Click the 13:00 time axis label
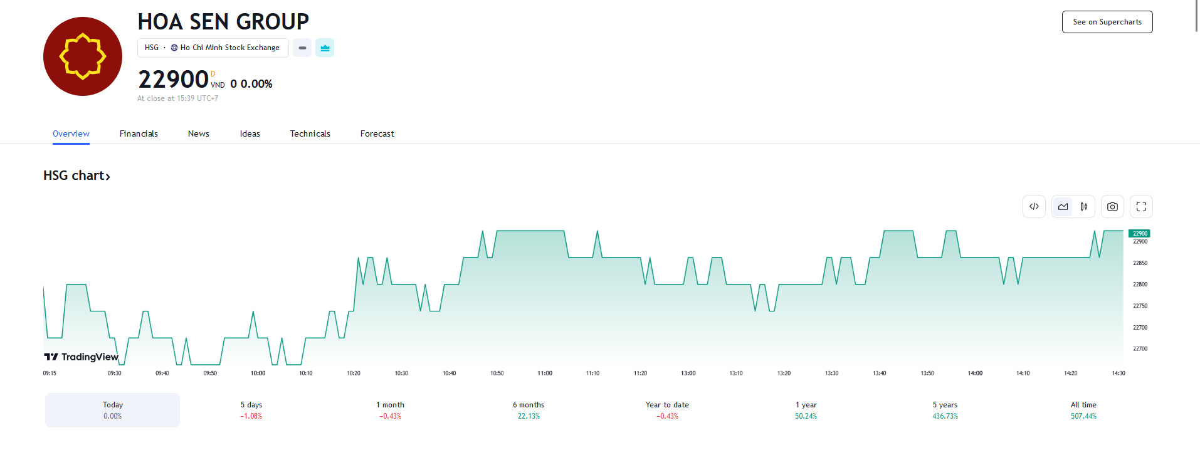This screenshot has width=1200, height=460. pyautogui.click(x=688, y=373)
